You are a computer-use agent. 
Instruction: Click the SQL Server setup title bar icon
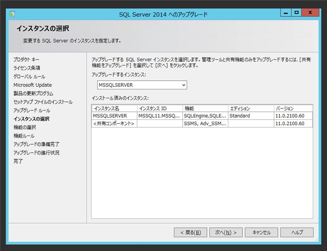pos(12,14)
